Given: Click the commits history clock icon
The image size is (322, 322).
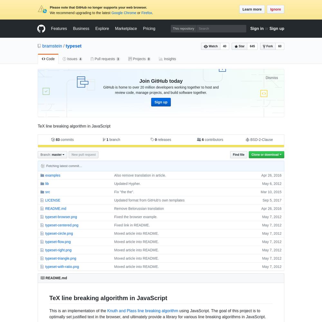Looking at the screenshot, I should pos(53,140).
